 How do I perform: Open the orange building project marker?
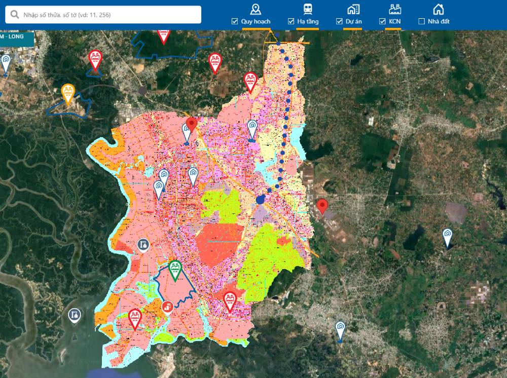point(167,306)
